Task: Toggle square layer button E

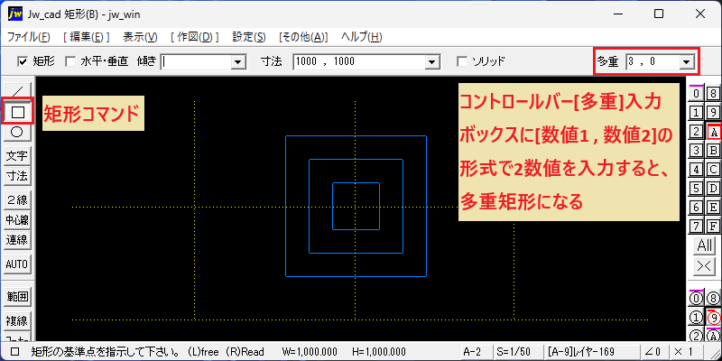Action: coord(713,208)
